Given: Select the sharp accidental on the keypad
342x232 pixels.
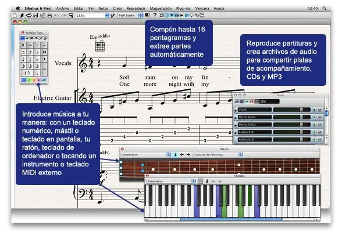Looking at the screenshot, I should click(30, 52).
